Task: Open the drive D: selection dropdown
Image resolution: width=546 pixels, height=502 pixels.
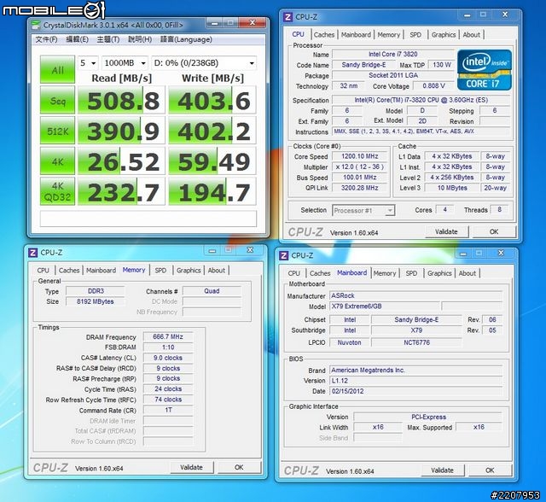Action: pos(204,63)
